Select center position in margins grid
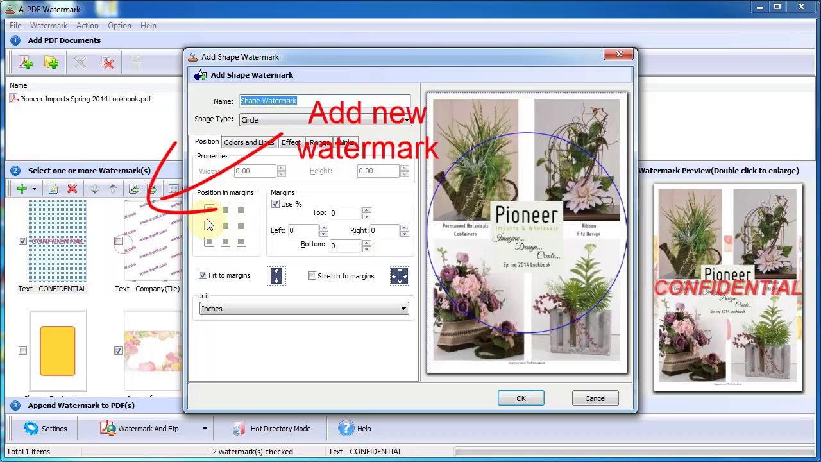This screenshot has height=462, width=821. tap(225, 226)
